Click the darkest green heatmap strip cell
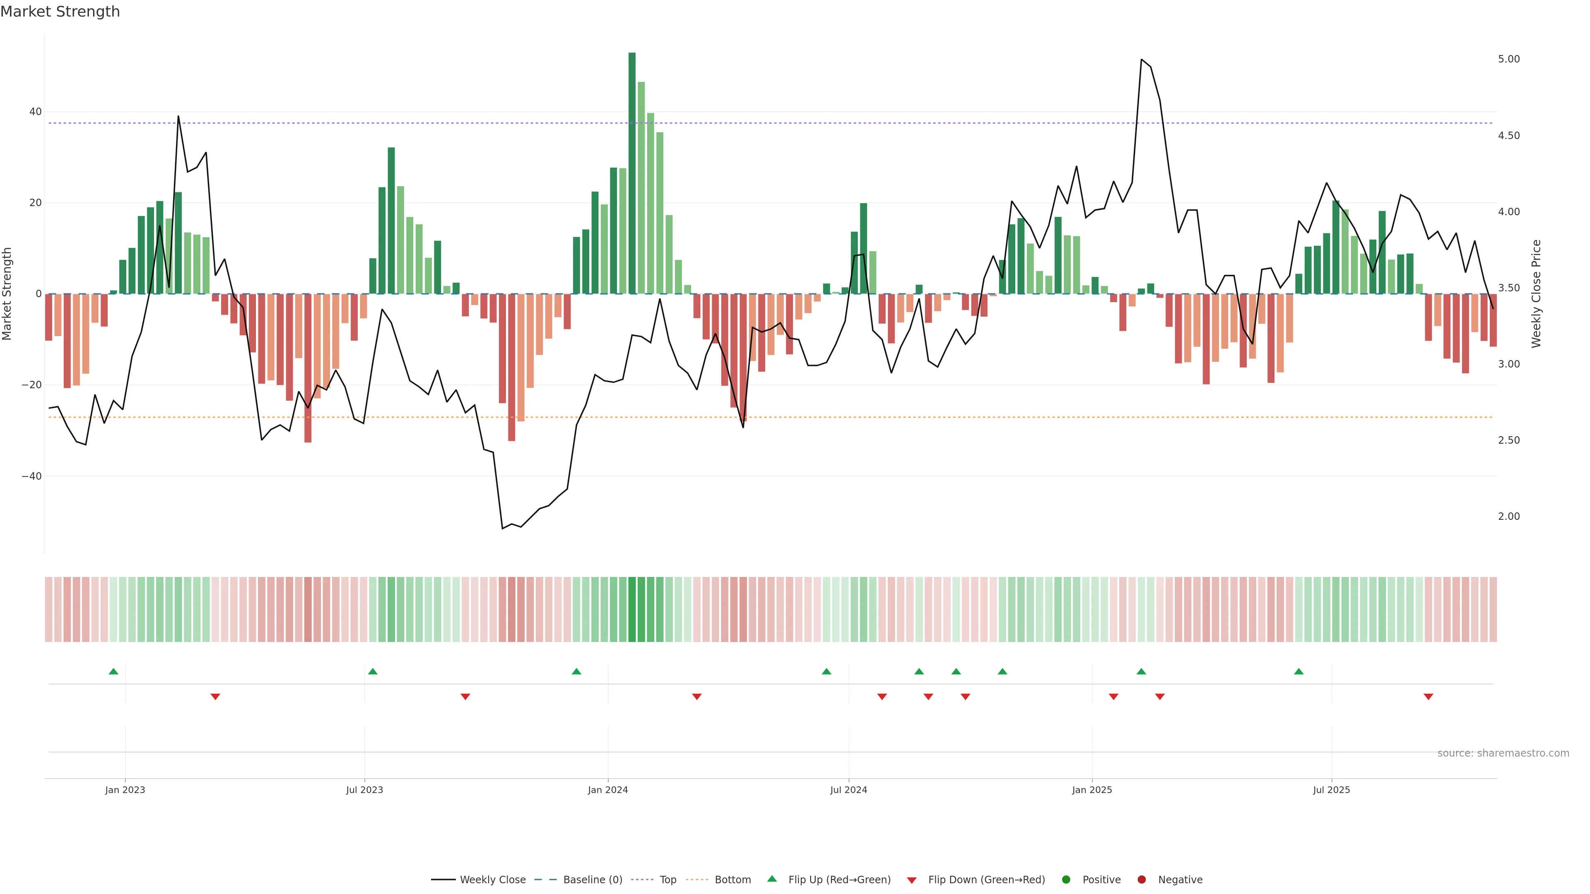 pyautogui.click(x=632, y=609)
